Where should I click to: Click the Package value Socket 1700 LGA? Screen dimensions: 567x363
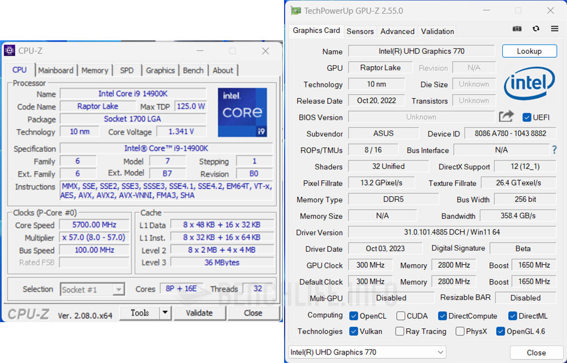[x=133, y=119]
